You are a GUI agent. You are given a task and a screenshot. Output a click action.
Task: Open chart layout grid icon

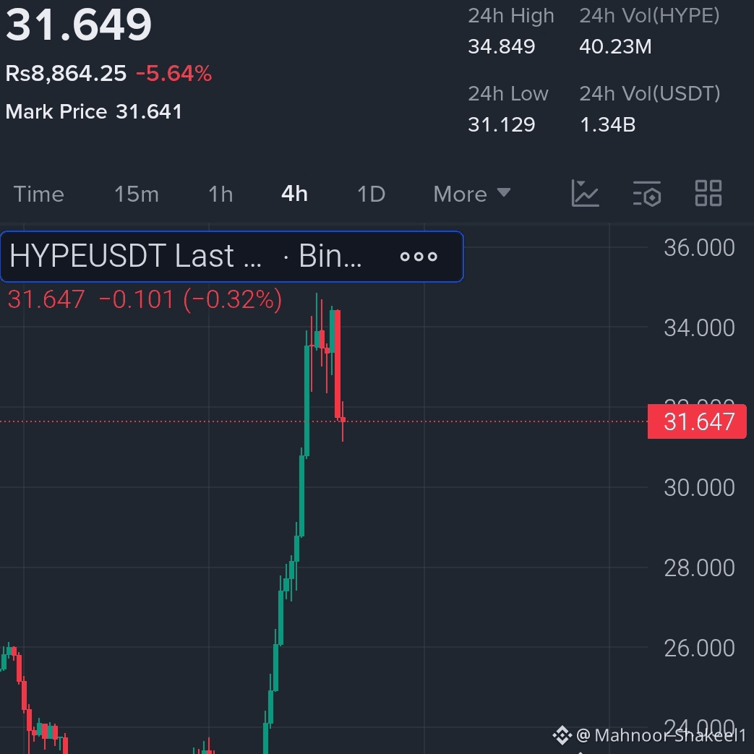pos(708,193)
